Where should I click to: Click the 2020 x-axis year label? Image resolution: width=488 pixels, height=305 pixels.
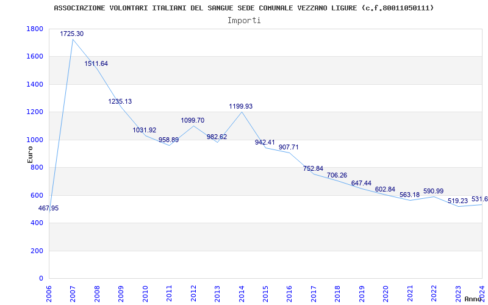(386, 293)
